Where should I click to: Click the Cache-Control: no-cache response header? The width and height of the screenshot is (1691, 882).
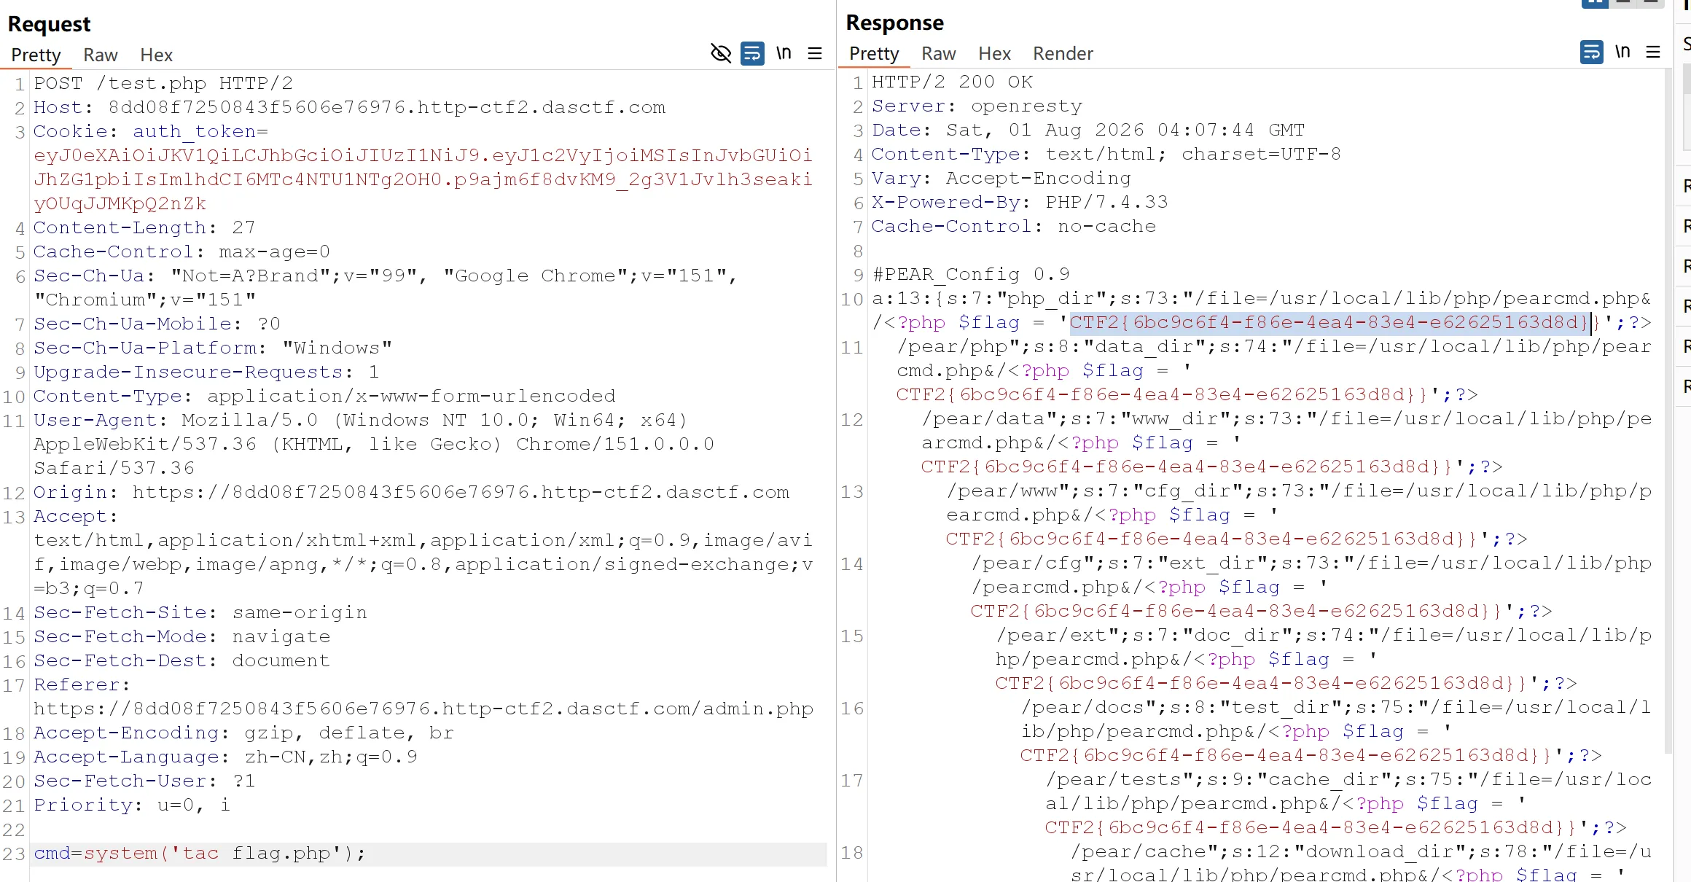coord(1014,227)
